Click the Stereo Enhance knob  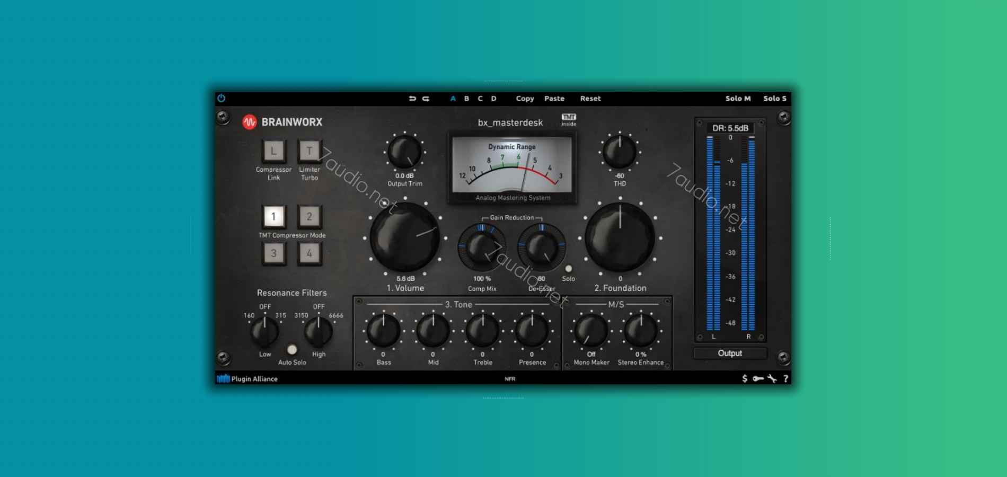click(641, 331)
